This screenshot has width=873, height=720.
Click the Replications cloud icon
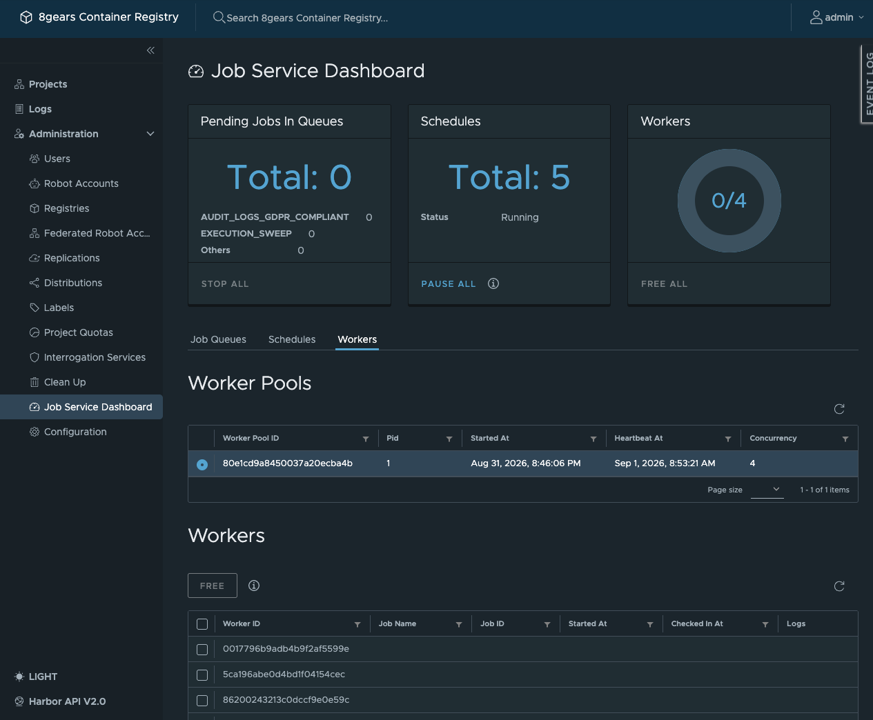pos(35,258)
